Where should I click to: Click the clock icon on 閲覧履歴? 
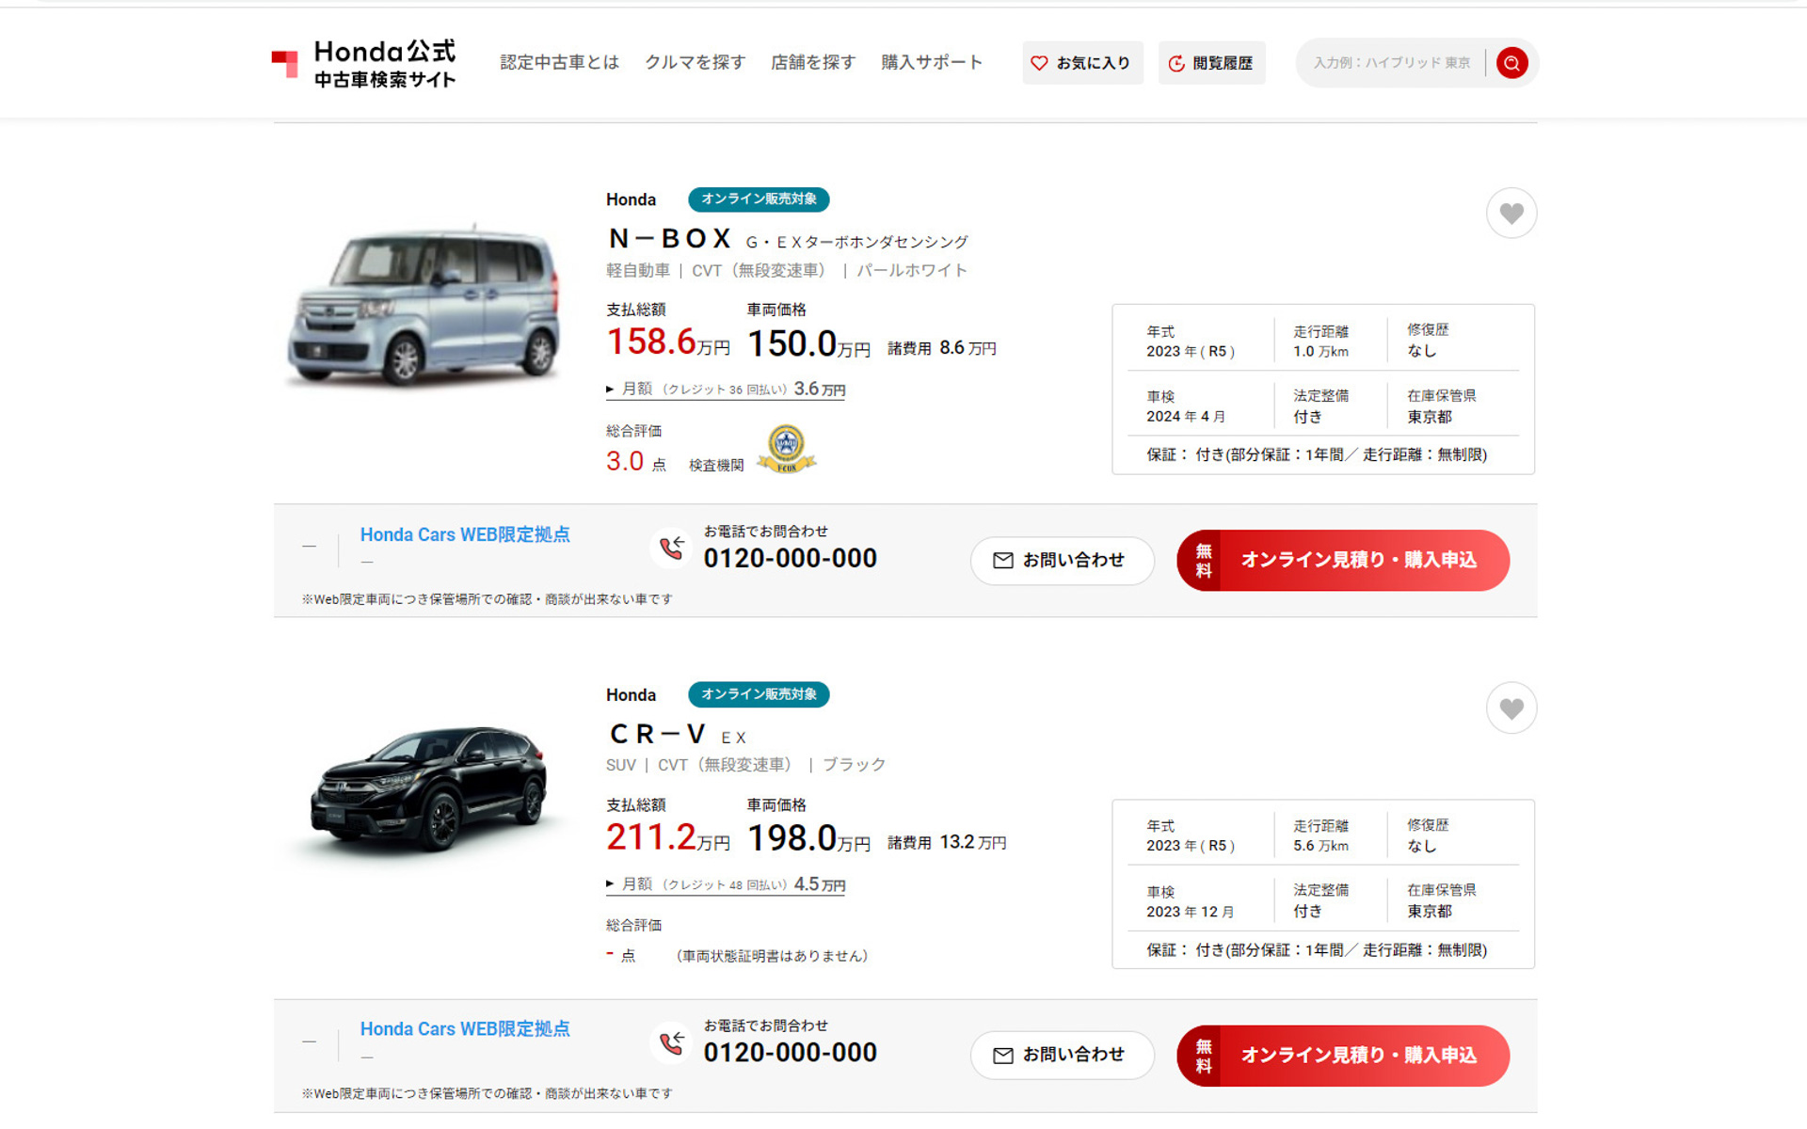1176,62
